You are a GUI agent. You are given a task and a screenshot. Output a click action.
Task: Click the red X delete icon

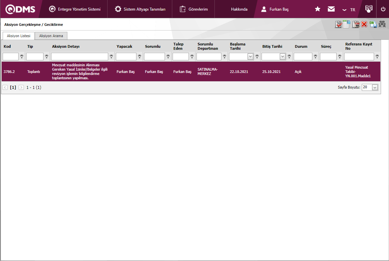pos(364,24)
